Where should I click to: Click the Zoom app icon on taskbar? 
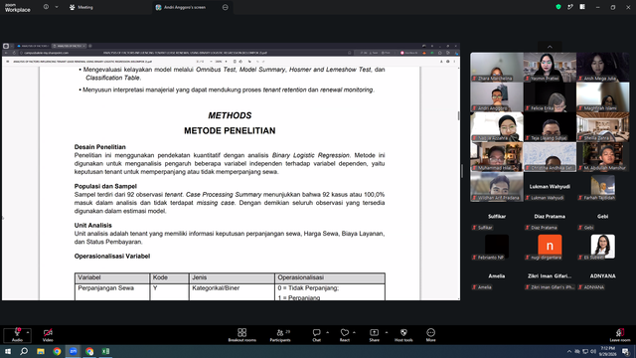point(73,351)
